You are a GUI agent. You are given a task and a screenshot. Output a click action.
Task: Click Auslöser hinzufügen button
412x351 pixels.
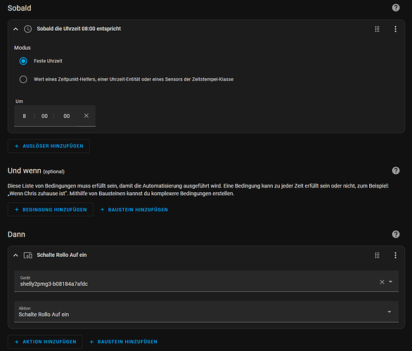click(49, 146)
